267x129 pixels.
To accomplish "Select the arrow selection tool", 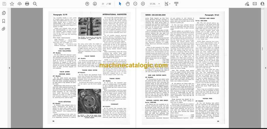I will point(120,4).
